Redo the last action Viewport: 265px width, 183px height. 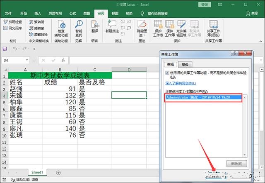(24, 49)
